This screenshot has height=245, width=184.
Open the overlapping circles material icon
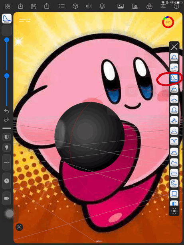(149, 6)
